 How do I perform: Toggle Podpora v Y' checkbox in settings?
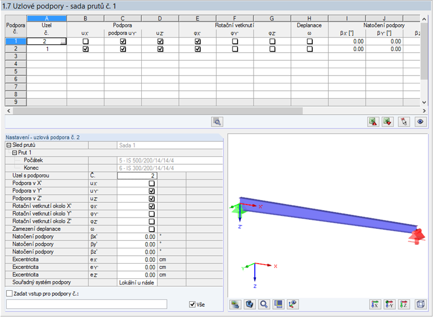tap(152, 191)
